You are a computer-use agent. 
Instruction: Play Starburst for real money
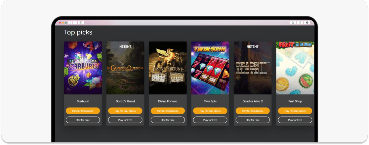(83, 111)
